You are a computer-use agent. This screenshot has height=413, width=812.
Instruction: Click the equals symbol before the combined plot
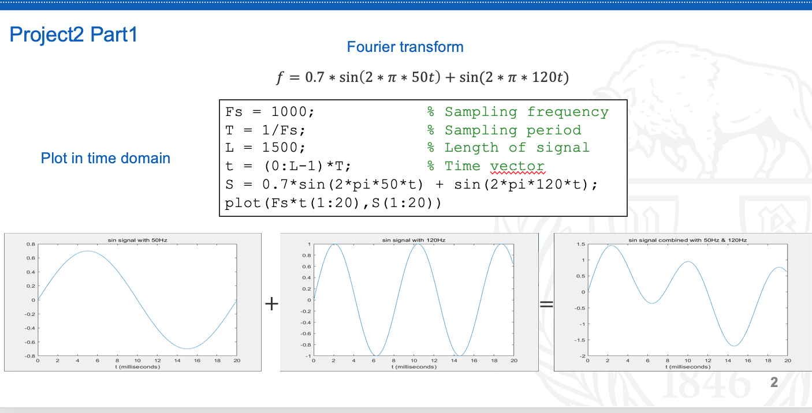point(545,304)
